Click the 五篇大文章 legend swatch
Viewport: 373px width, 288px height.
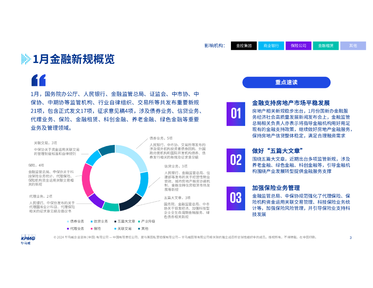coord(115,221)
